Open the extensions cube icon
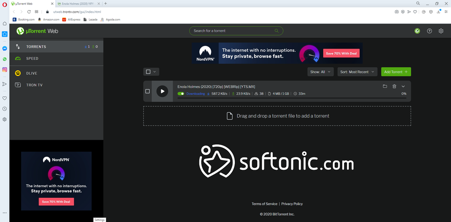This screenshot has width=451, height=222. [431, 12]
